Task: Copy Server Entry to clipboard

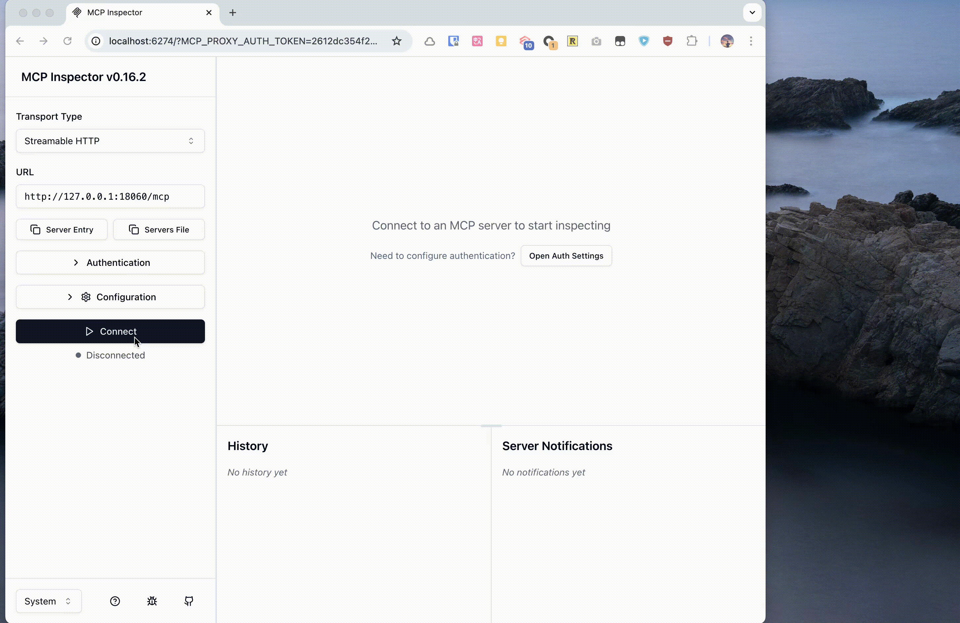Action: pyautogui.click(x=62, y=229)
